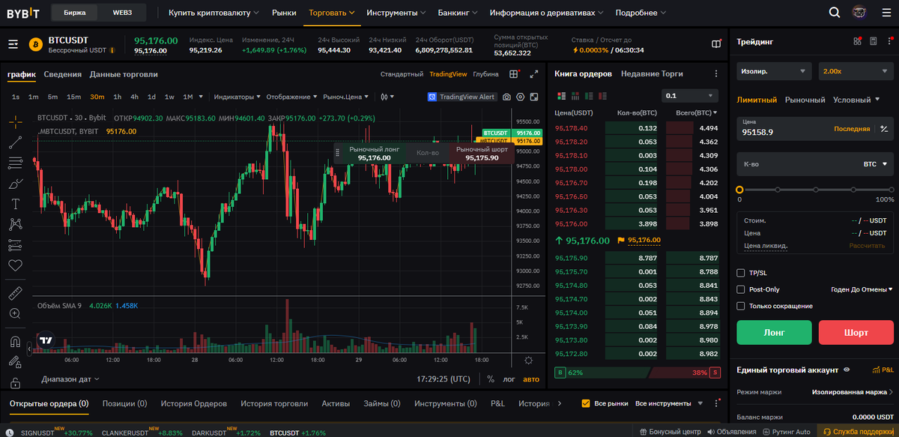The width and height of the screenshot is (899, 437).
Task: Select the zoom-in tool on chart
Action: [16, 313]
